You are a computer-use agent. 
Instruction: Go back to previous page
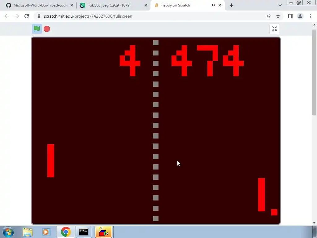pos(7,16)
